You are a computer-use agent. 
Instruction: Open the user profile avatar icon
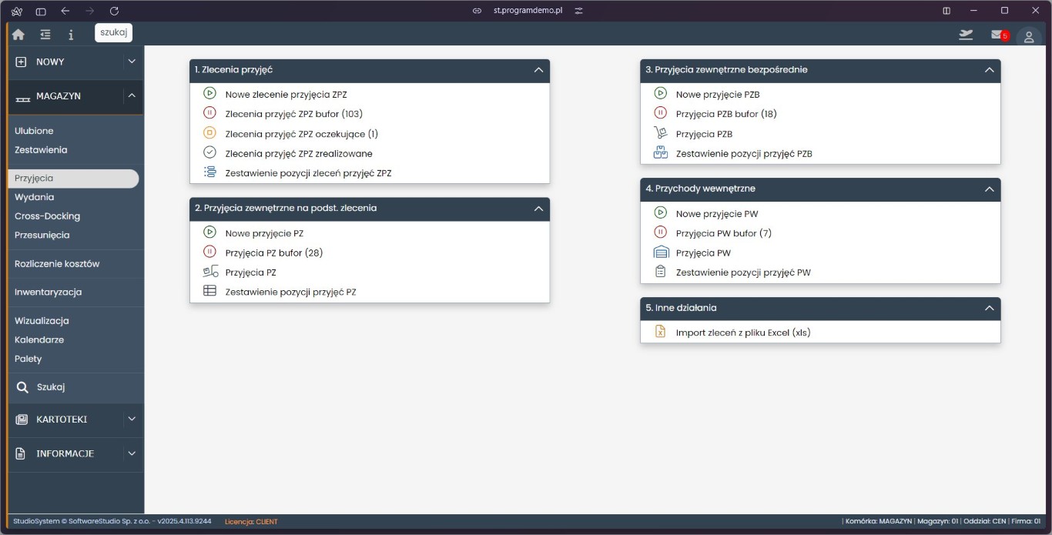pyautogui.click(x=1028, y=37)
